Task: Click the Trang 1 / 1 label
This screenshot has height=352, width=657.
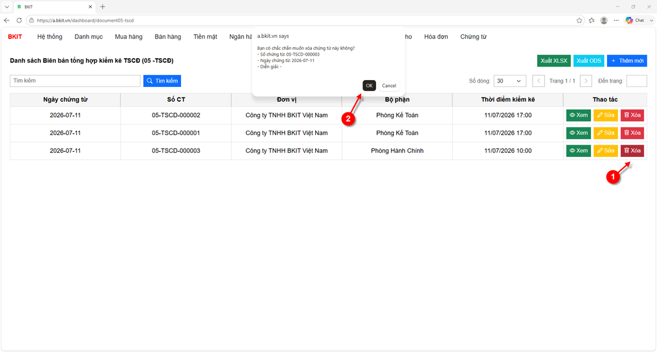Action: (562, 81)
